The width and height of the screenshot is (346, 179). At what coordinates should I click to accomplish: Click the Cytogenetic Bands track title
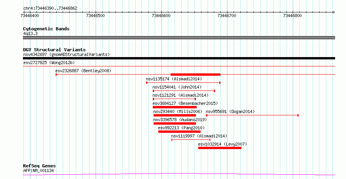coord(46,29)
